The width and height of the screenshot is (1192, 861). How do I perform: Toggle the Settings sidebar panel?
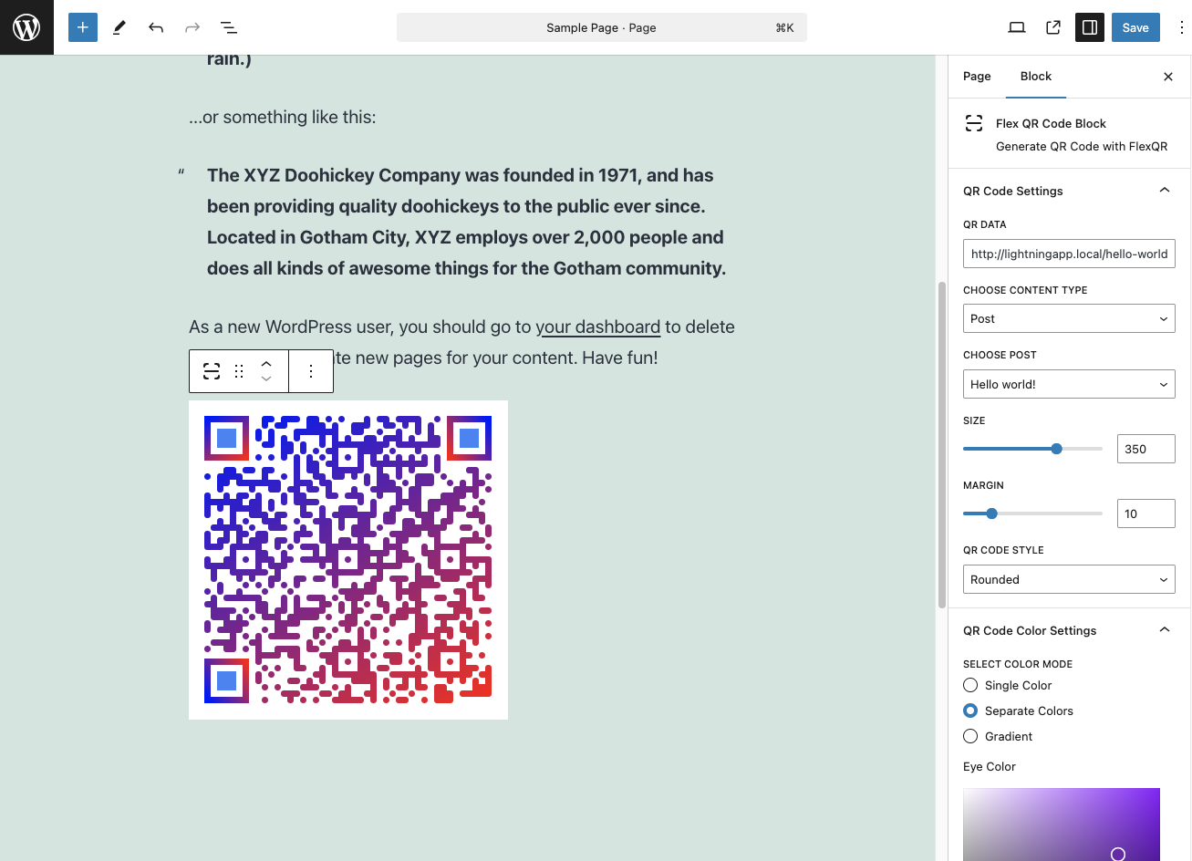point(1090,27)
